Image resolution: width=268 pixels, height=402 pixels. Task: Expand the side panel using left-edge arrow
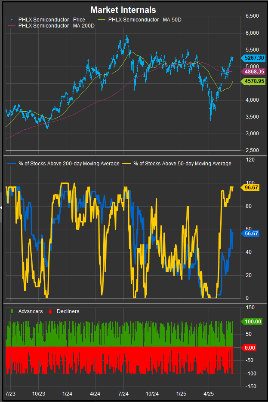tap(1, 207)
